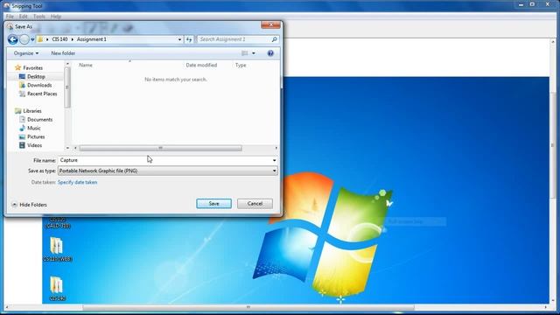Click the change view icon
This screenshot has height=315, width=560.
coord(245,53)
